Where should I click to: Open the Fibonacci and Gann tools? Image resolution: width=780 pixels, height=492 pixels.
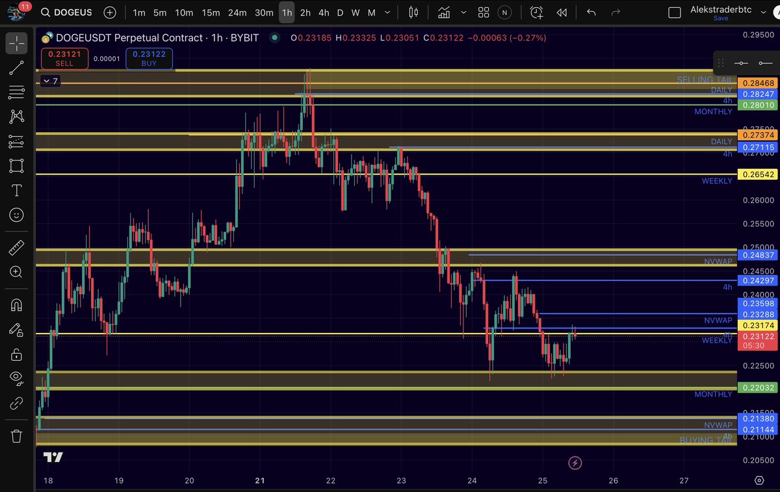pos(16,92)
